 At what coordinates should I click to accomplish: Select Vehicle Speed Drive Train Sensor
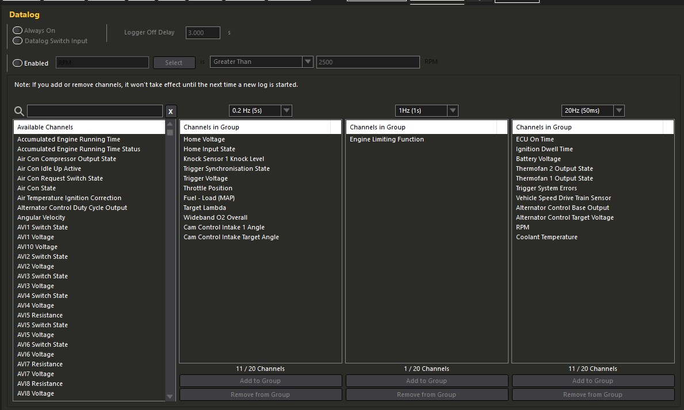click(x=563, y=198)
